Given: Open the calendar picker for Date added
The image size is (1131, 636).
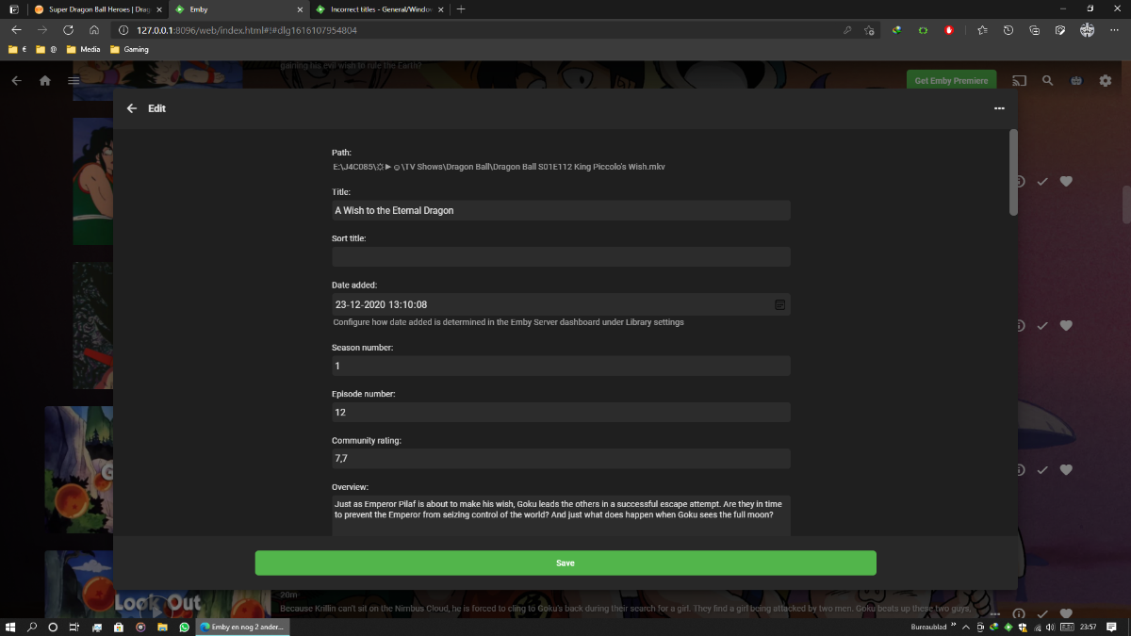Looking at the screenshot, I should [x=779, y=304].
